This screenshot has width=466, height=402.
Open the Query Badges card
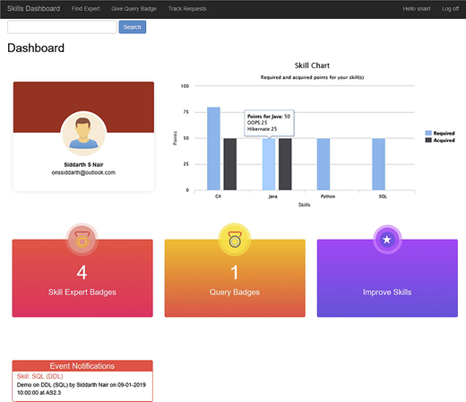pyautogui.click(x=235, y=278)
